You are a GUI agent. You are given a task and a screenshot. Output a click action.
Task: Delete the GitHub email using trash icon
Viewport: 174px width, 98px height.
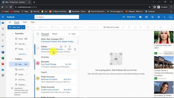point(75,49)
